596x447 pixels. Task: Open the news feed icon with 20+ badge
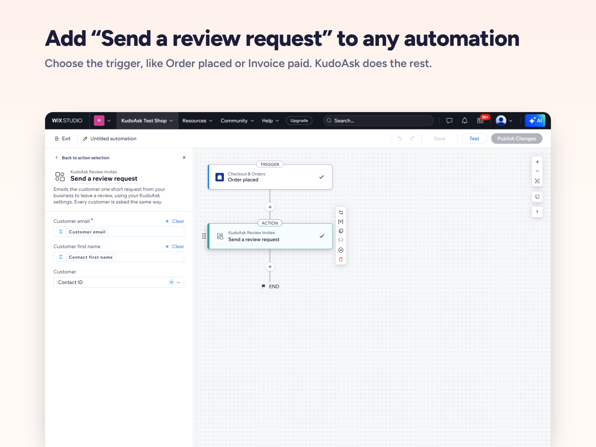[x=481, y=121]
